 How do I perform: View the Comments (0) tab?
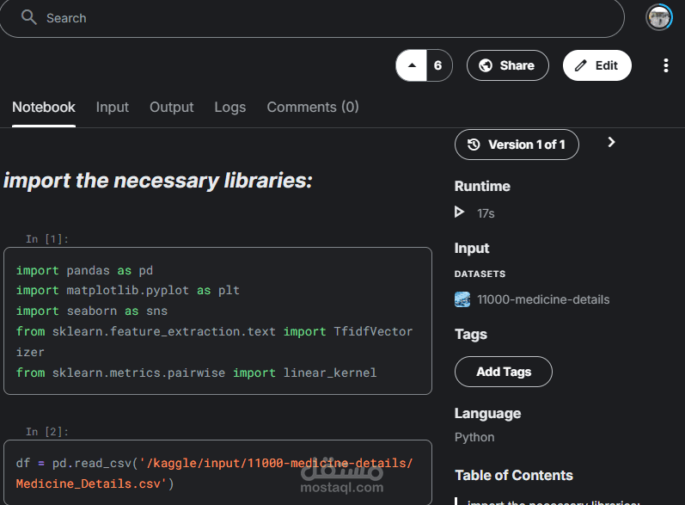click(313, 108)
